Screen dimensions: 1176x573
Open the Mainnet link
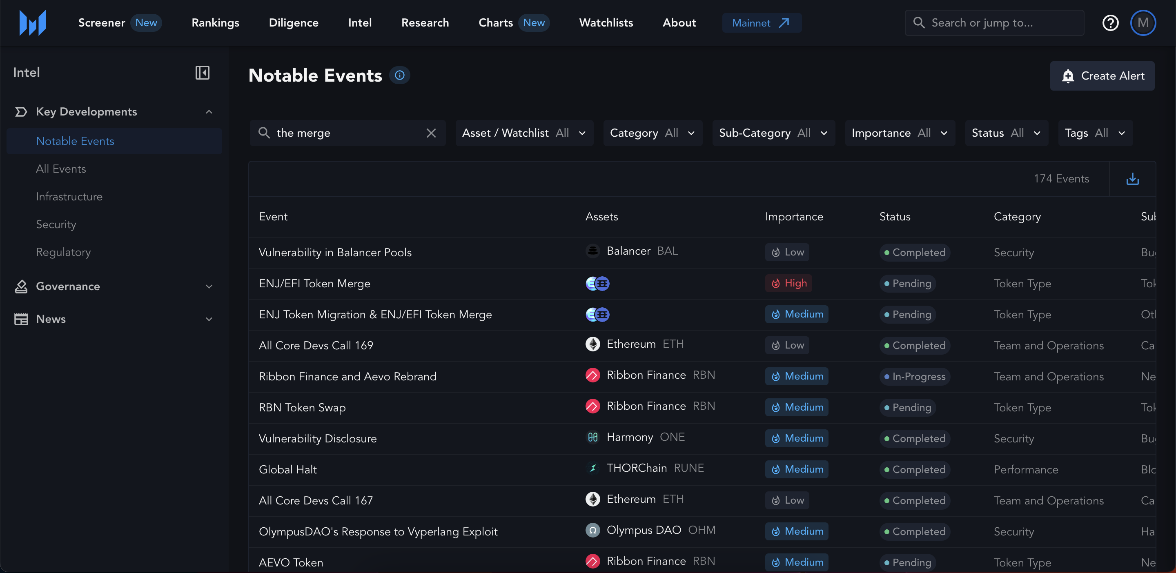(761, 23)
